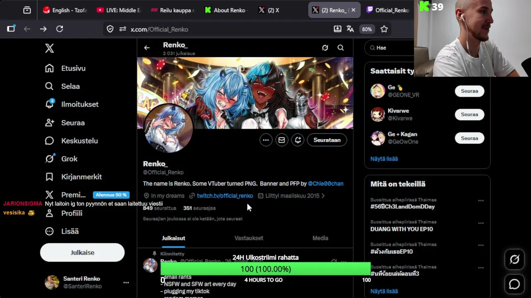Switch to LIVE: Middle E browser tab
The width and height of the screenshot is (531, 298).
(119, 10)
